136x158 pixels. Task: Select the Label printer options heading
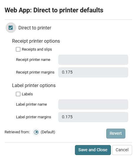click(34, 86)
